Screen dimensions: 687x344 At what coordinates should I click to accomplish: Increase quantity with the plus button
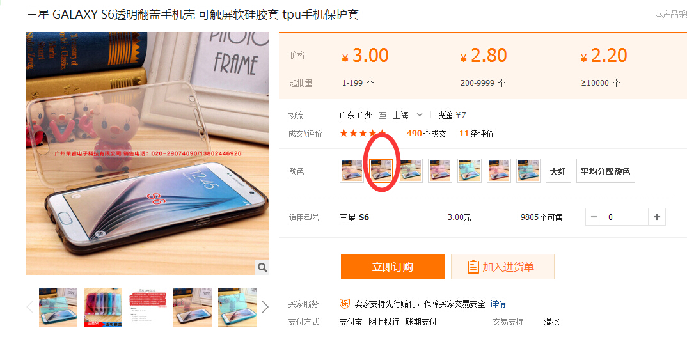click(656, 217)
